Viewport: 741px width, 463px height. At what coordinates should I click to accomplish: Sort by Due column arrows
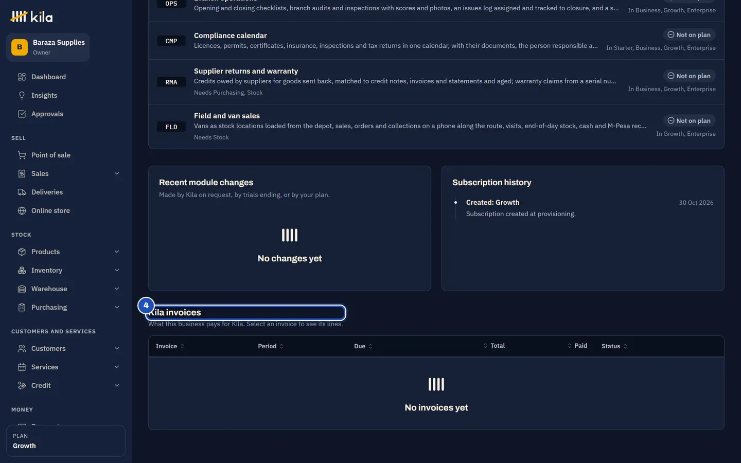point(370,346)
